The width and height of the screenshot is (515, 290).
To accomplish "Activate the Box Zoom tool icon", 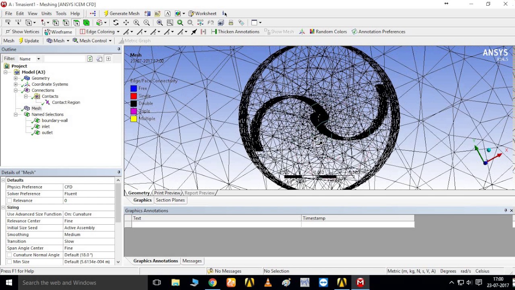I will click(146, 23).
